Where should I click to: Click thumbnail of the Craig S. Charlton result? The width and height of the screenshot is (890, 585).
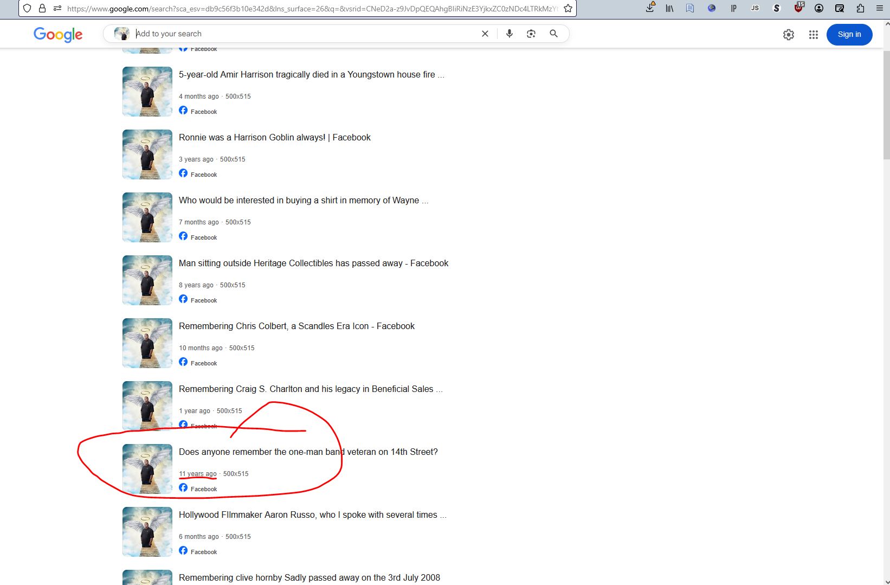[x=147, y=406]
